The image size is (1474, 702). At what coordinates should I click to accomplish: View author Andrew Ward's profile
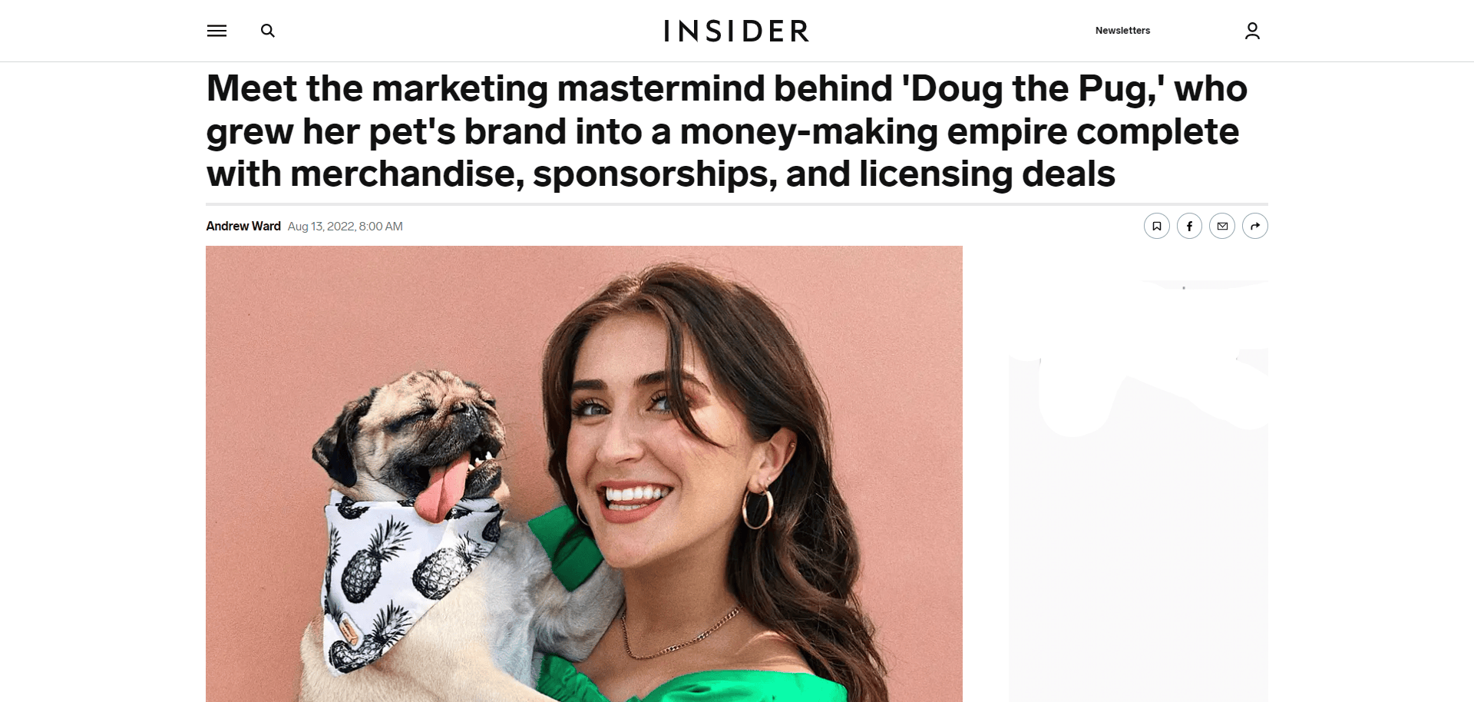243,226
